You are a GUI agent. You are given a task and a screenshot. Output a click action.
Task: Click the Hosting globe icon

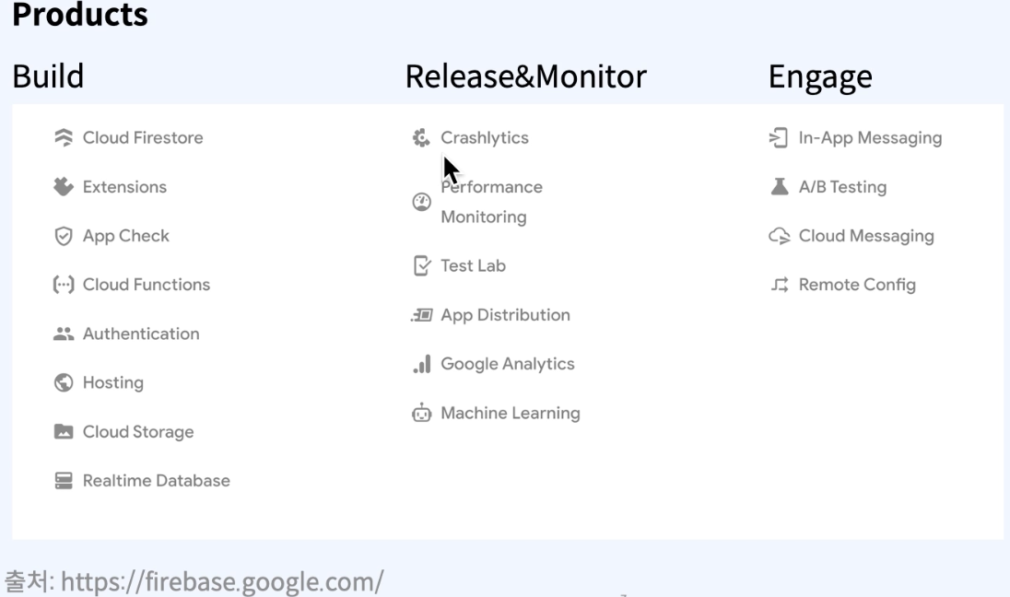click(63, 382)
